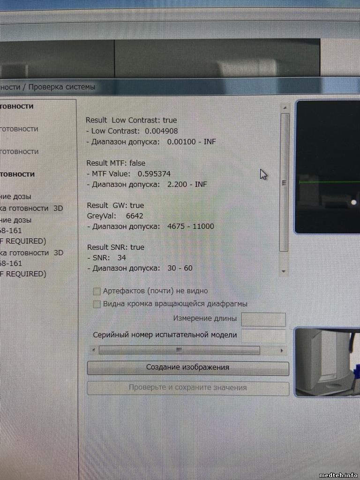Click the vertical scrollbar thumb in results

(284, 183)
